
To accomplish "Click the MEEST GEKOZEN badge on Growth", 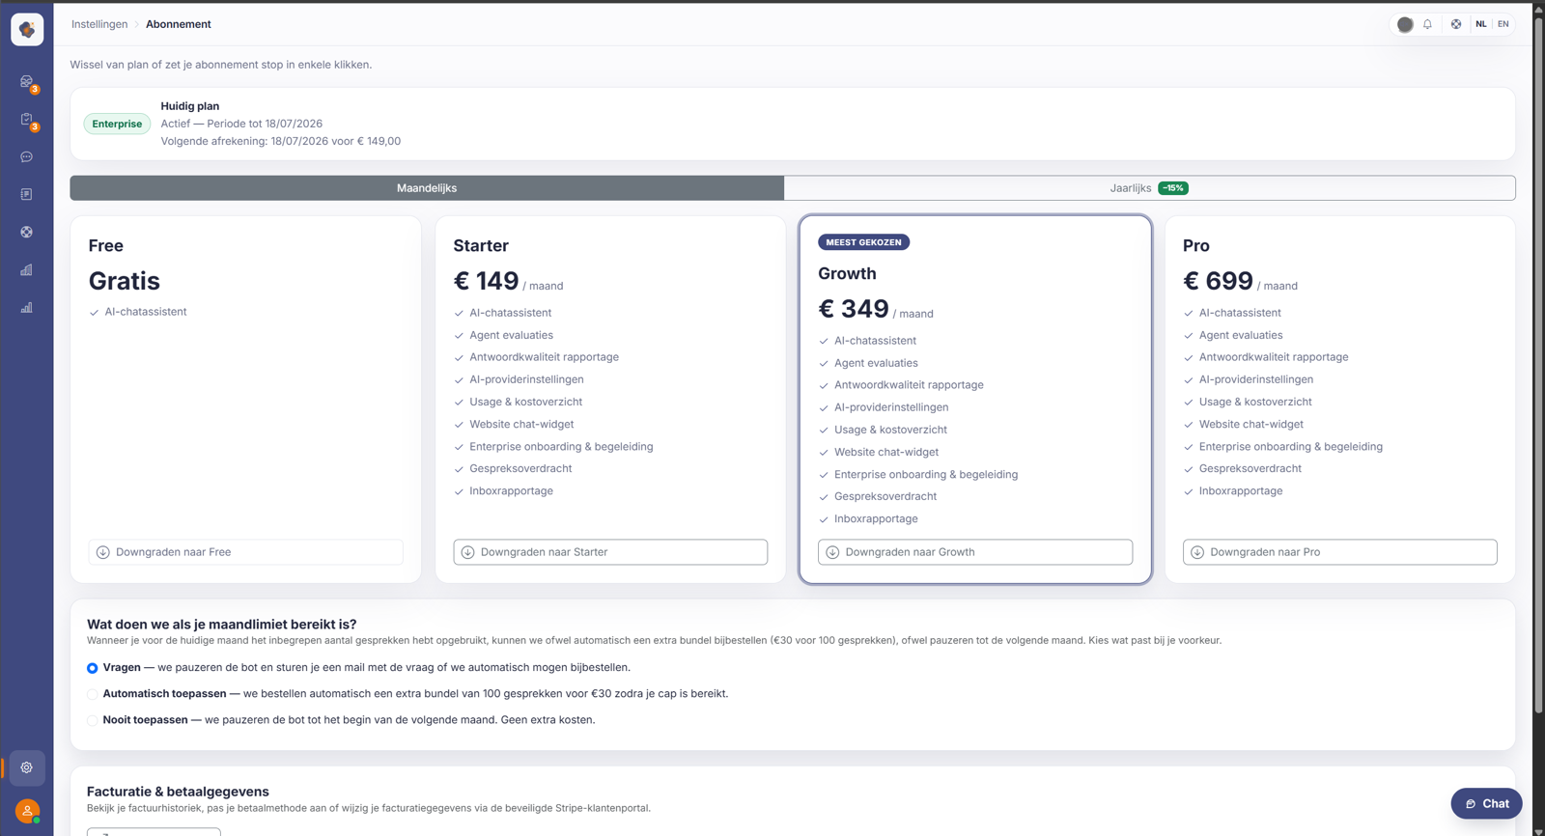I will [x=863, y=242].
